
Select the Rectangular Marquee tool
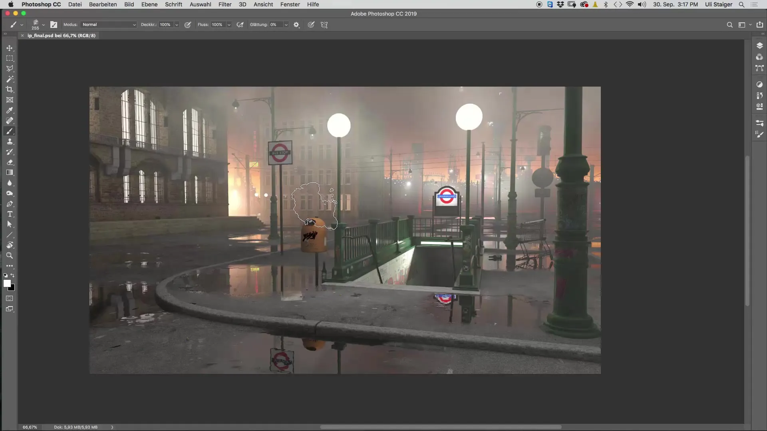click(10, 58)
